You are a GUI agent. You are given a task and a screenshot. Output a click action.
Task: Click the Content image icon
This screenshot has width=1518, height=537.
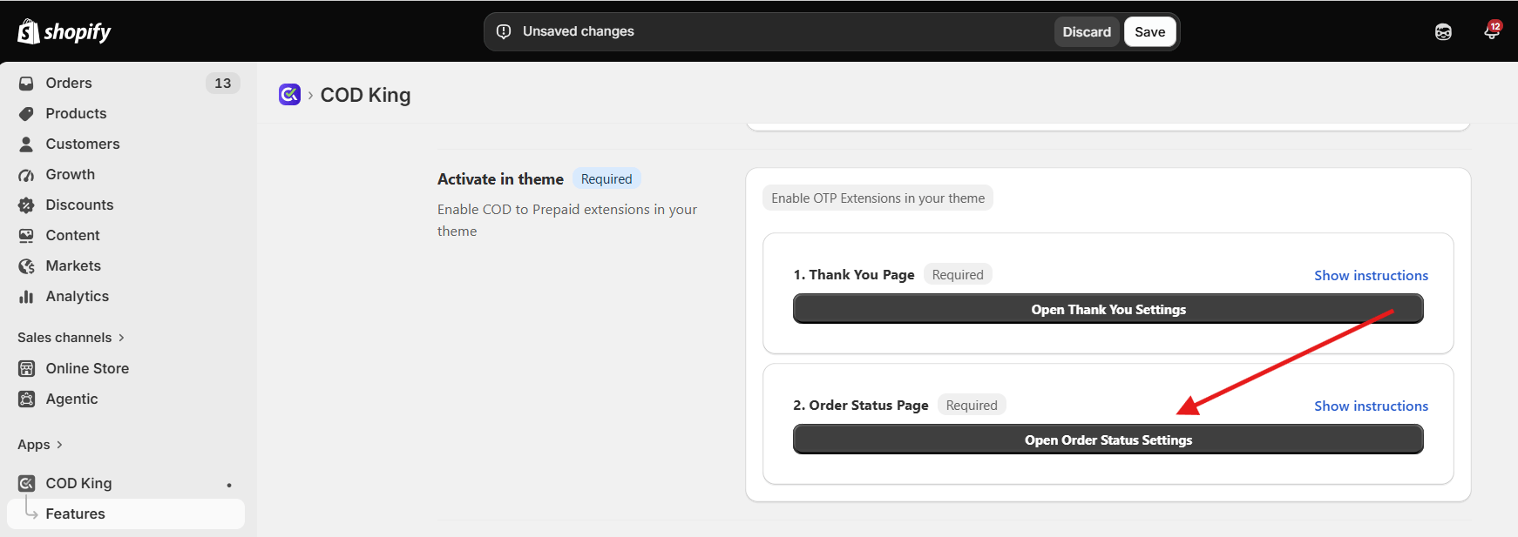point(27,236)
